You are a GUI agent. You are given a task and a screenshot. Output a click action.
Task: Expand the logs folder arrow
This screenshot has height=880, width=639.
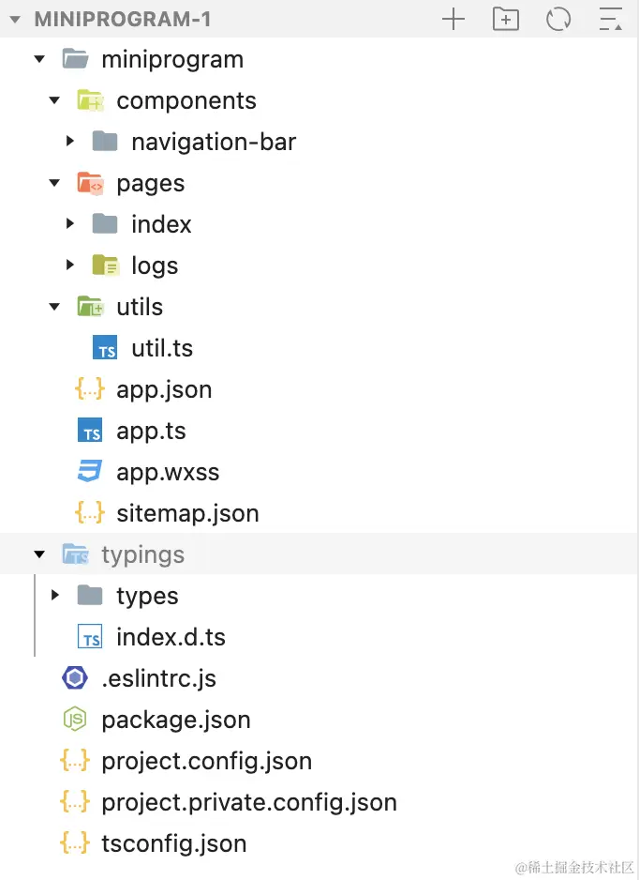[x=70, y=266]
